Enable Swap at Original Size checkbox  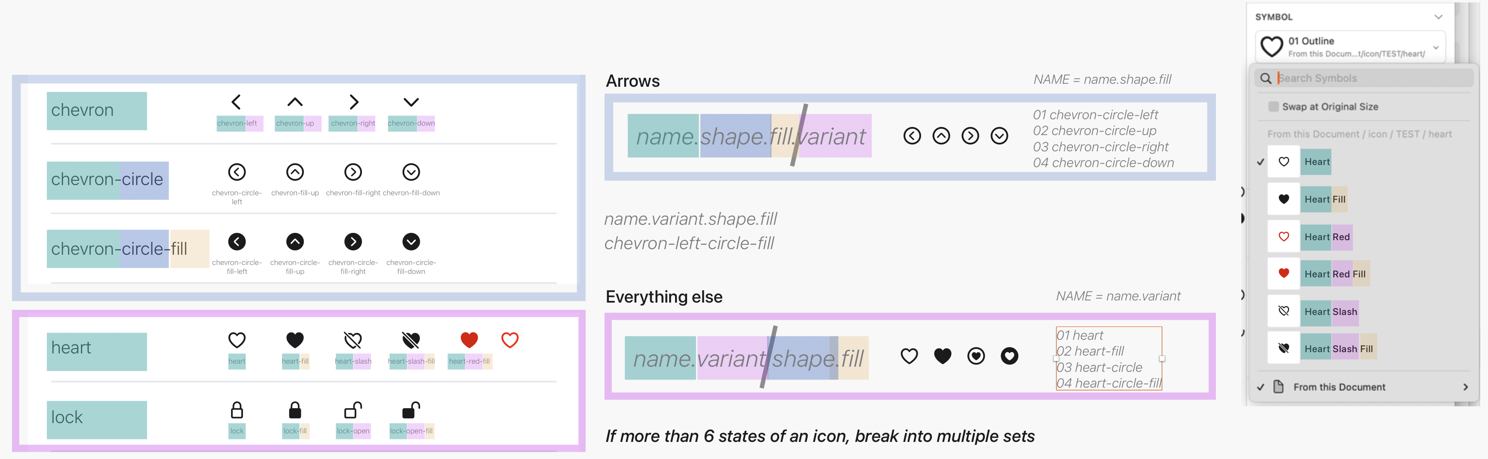(1273, 106)
